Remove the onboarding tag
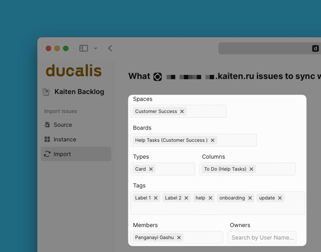This screenshot has width=321, height=252. coord(250,198)
